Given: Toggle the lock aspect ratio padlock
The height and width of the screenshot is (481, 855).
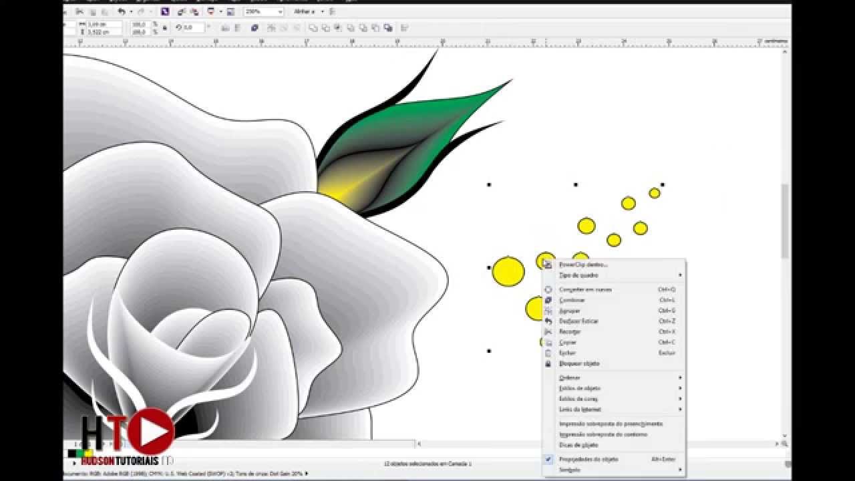Looking at the screenshot, I should point(164,27).
